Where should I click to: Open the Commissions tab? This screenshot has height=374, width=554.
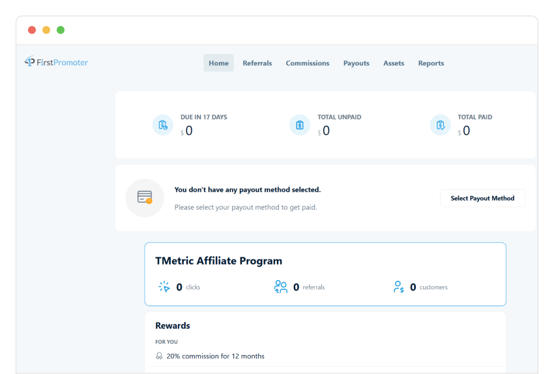[308, 63]
